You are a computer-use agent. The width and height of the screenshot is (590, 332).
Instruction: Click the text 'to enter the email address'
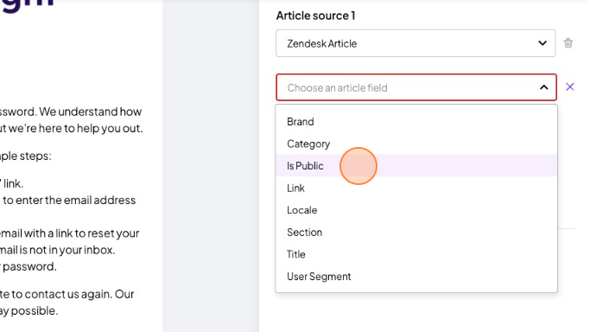tap(69, 200)
